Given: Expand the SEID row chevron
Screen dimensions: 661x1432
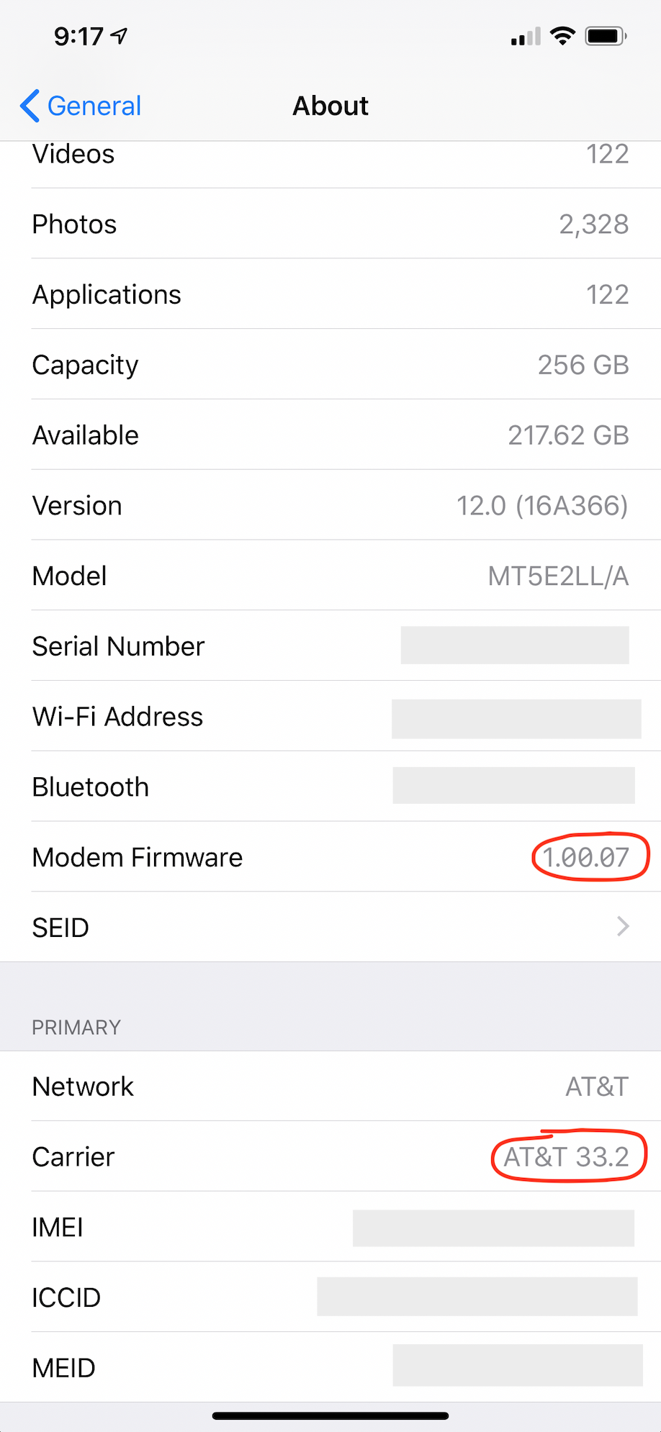Looking at the screenshot, I should point(623,927).
